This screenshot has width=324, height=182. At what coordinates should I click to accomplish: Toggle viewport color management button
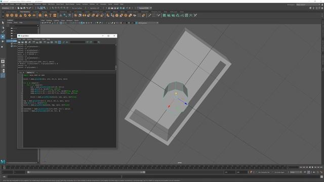pos(136,23)
